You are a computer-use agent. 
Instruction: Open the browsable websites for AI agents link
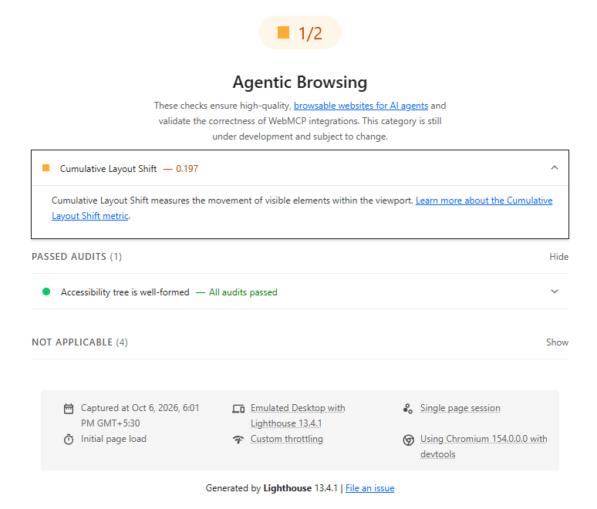pos(361,106)
